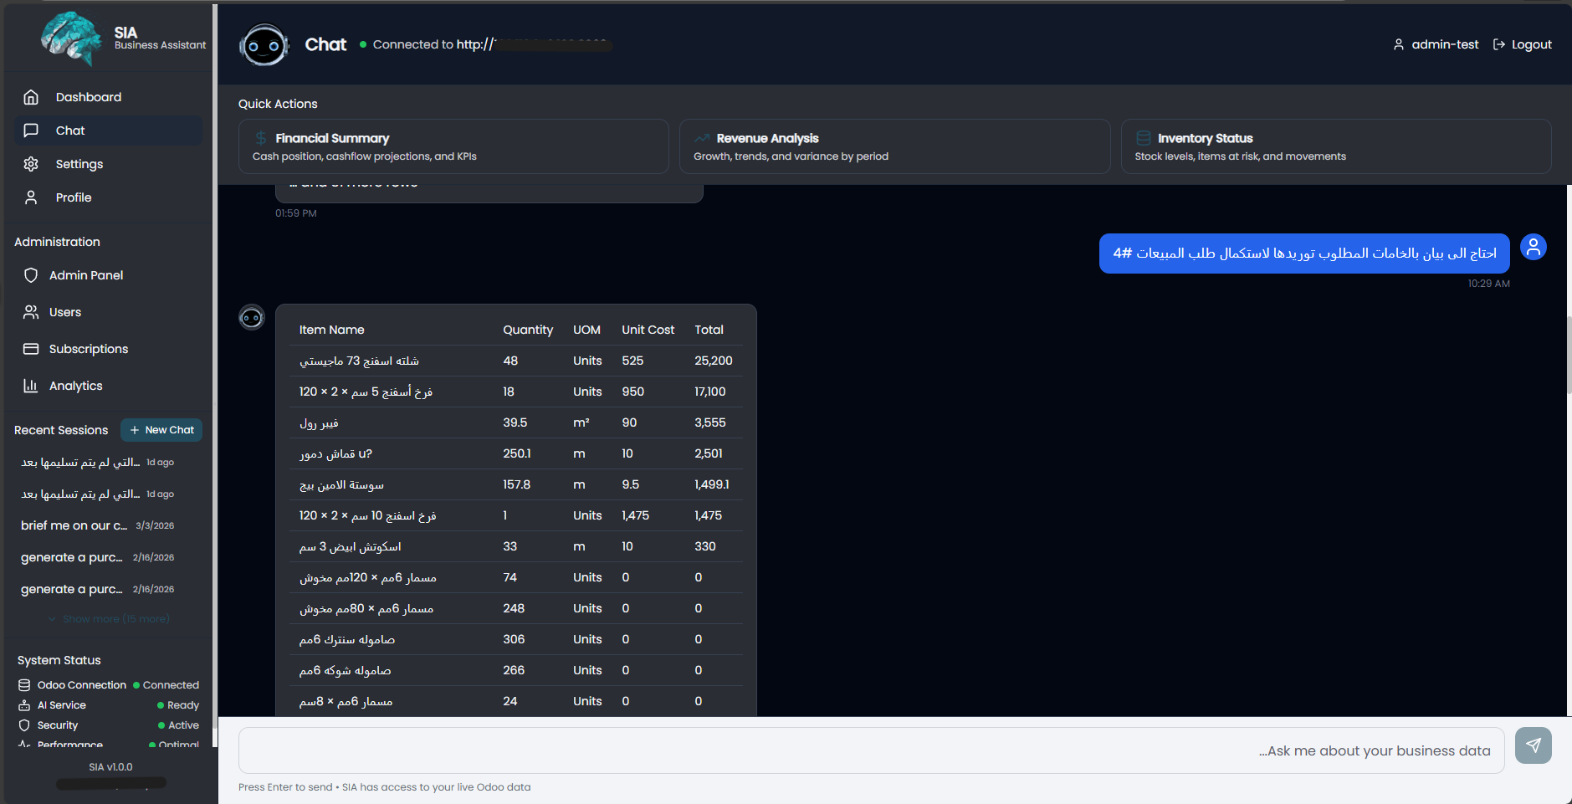Screen dimensions: 1572x804
Task: Open first Arabic session from 1d ago
Action: 98,462
